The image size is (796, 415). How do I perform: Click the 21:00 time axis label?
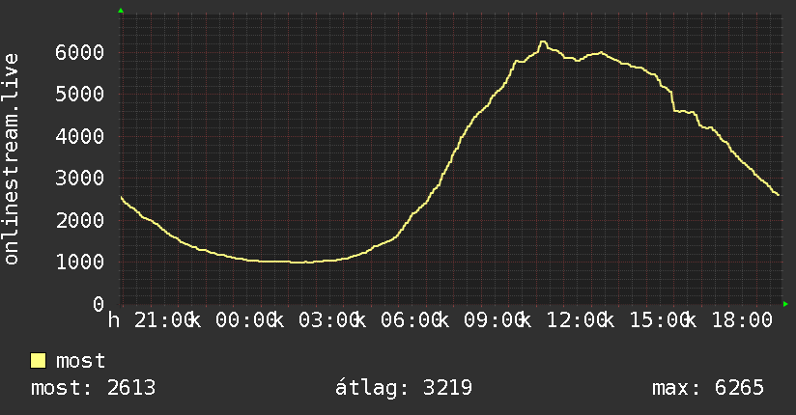click(x=164, y=320)
